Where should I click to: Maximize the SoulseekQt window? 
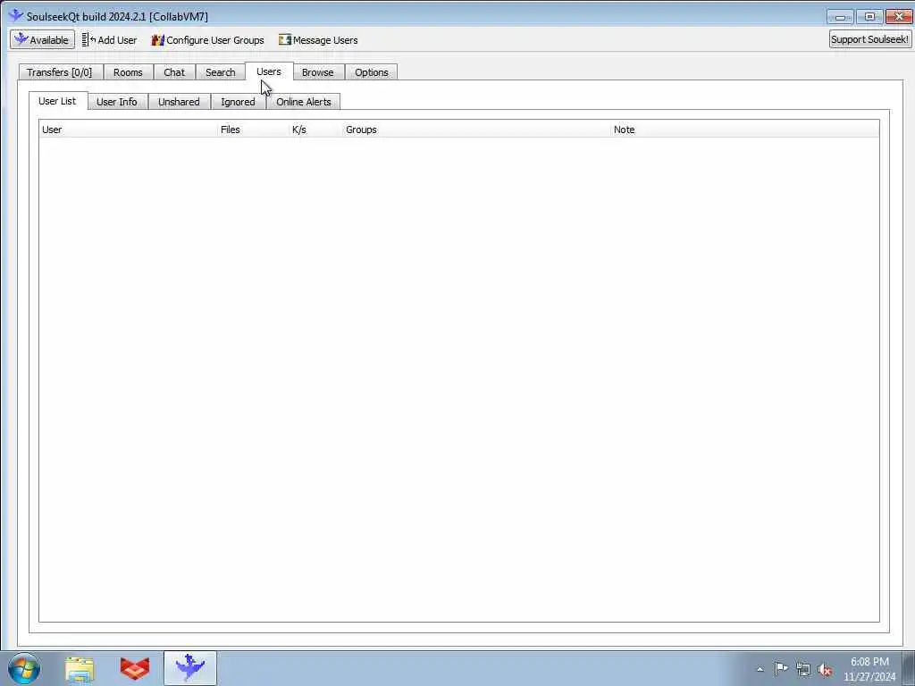869,17
